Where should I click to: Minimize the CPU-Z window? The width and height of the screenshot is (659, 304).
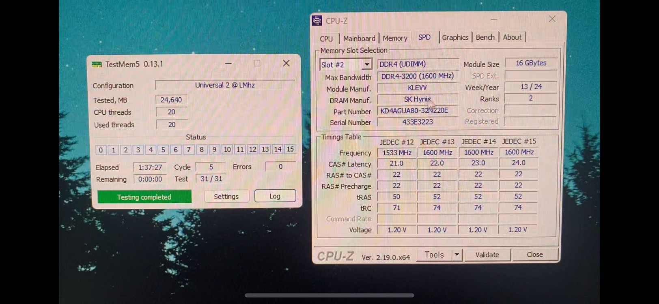(x=494, y=19)
